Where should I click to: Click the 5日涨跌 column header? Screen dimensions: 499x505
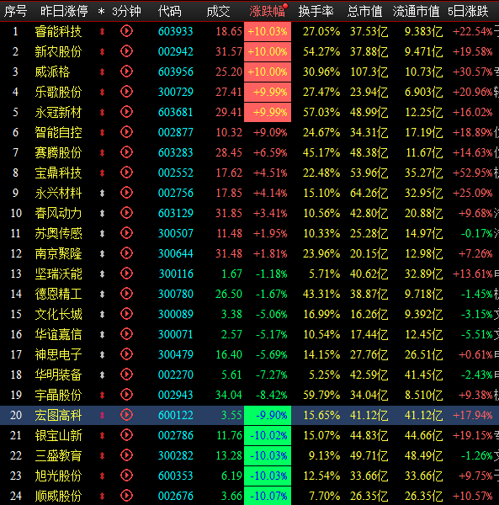[468, 12]
